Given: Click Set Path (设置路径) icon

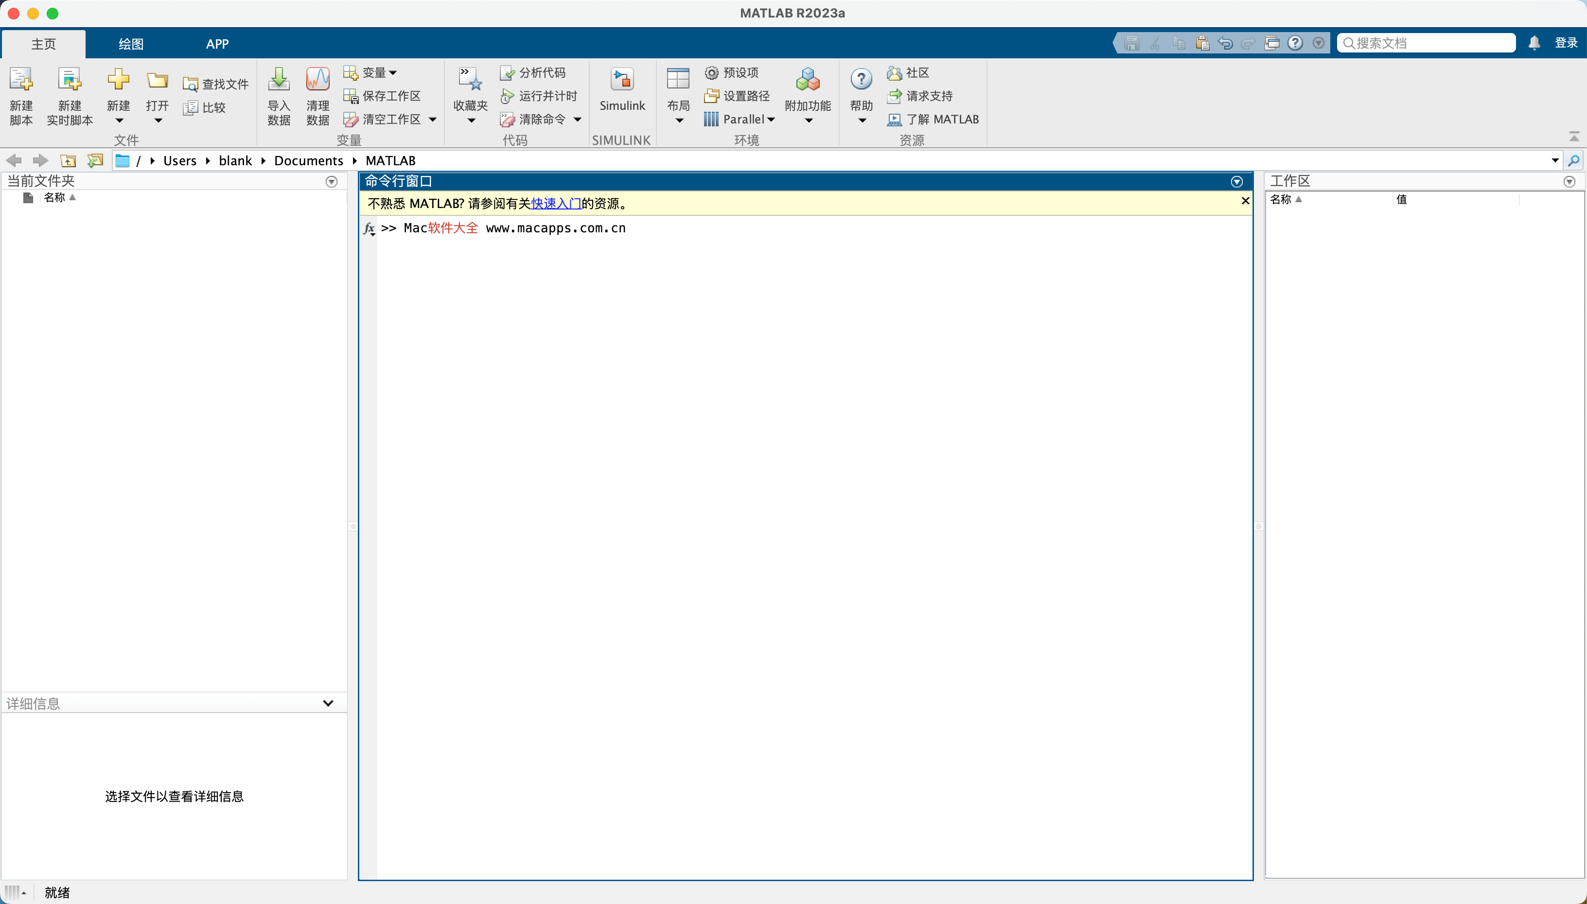Looking at the screenshot, I should [711, 96].
